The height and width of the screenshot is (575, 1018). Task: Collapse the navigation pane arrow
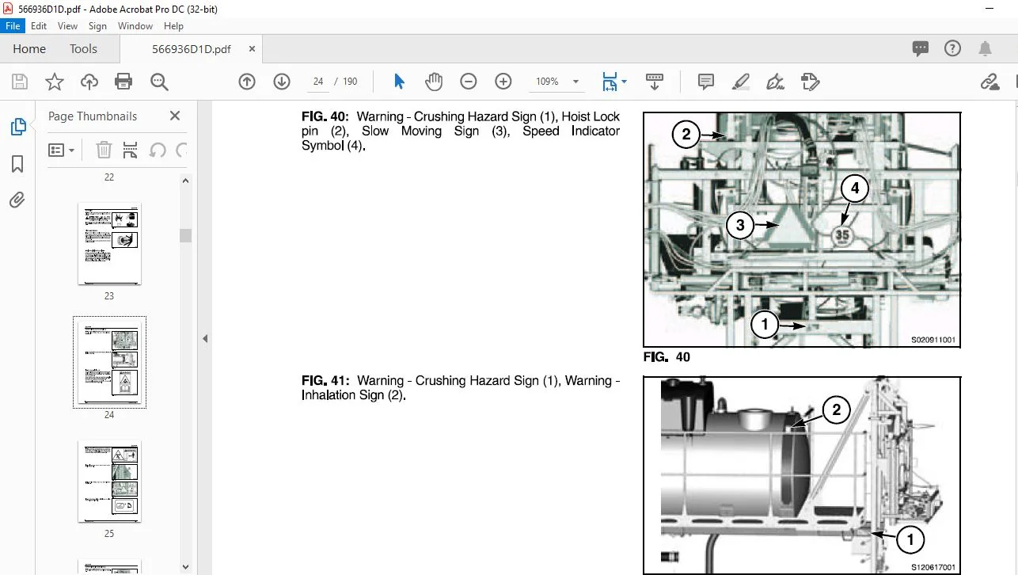(x=205, y=338)
